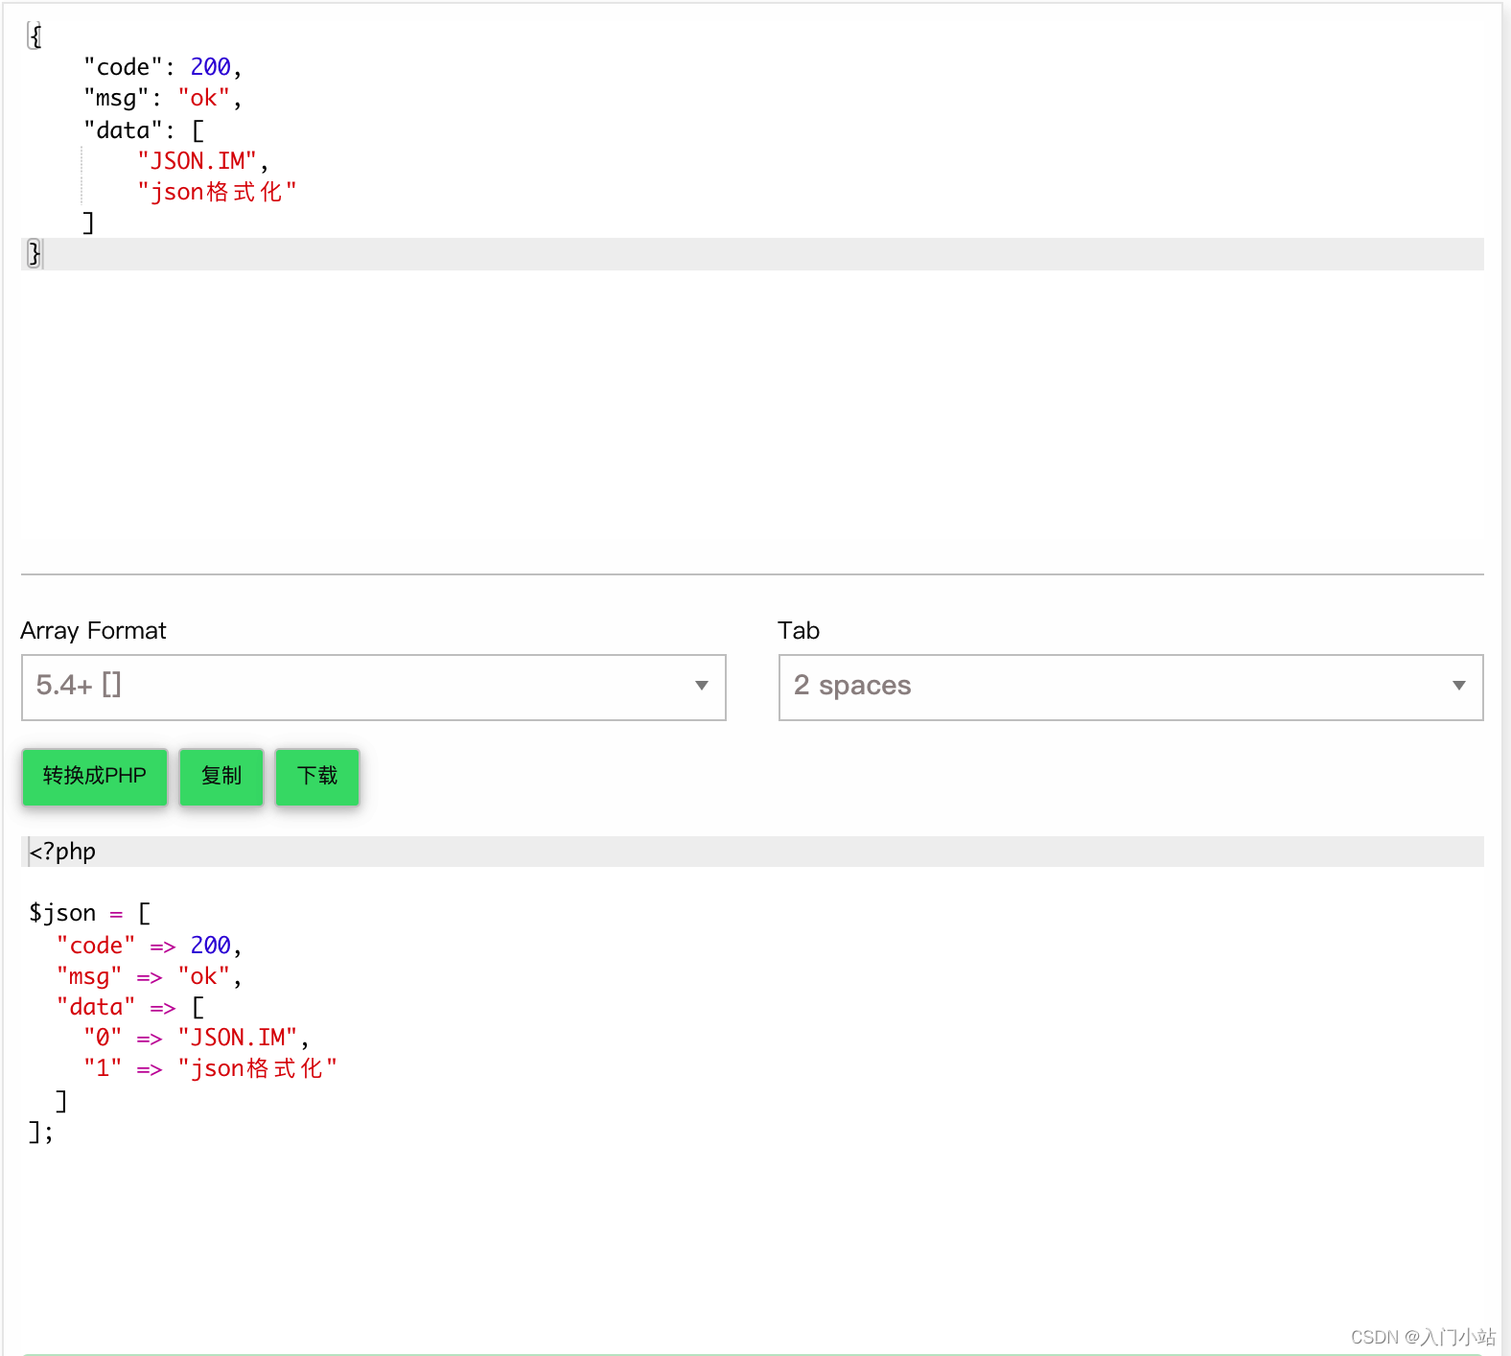Click the opening brace line in JSON editor
Viewport: 1511px width, 1356px height.
35,36
